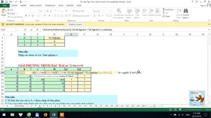This screenshot has width=211, height=118.
Task: Click row 17 header
Action: coord(2,83)
